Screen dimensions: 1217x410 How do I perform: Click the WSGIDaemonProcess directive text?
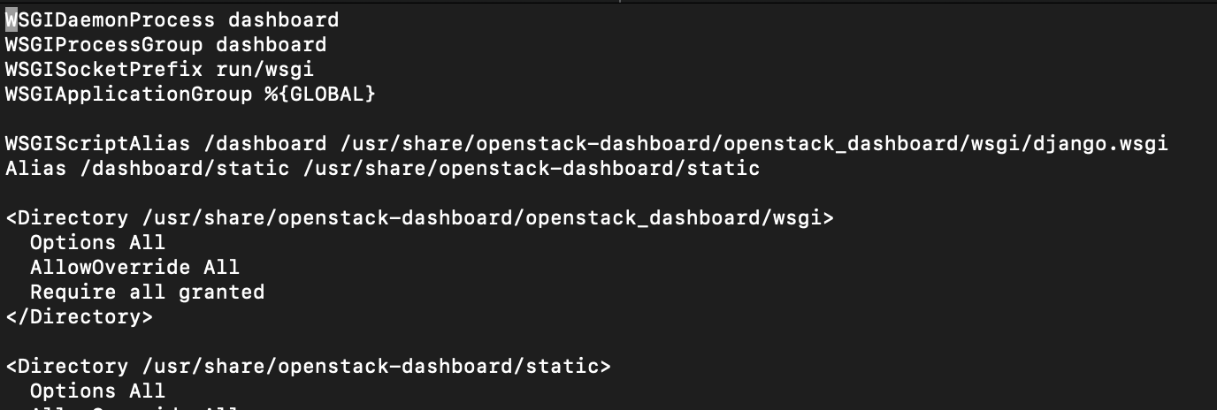(x=110, y=19)
